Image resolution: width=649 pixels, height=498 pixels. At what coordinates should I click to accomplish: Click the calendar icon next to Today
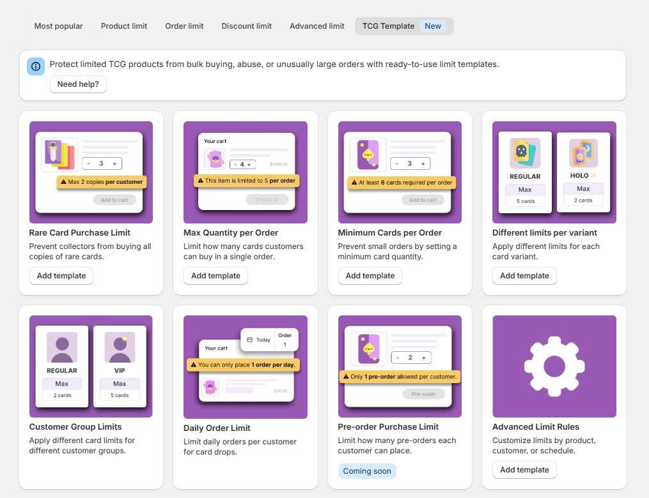tap(250, 340)
